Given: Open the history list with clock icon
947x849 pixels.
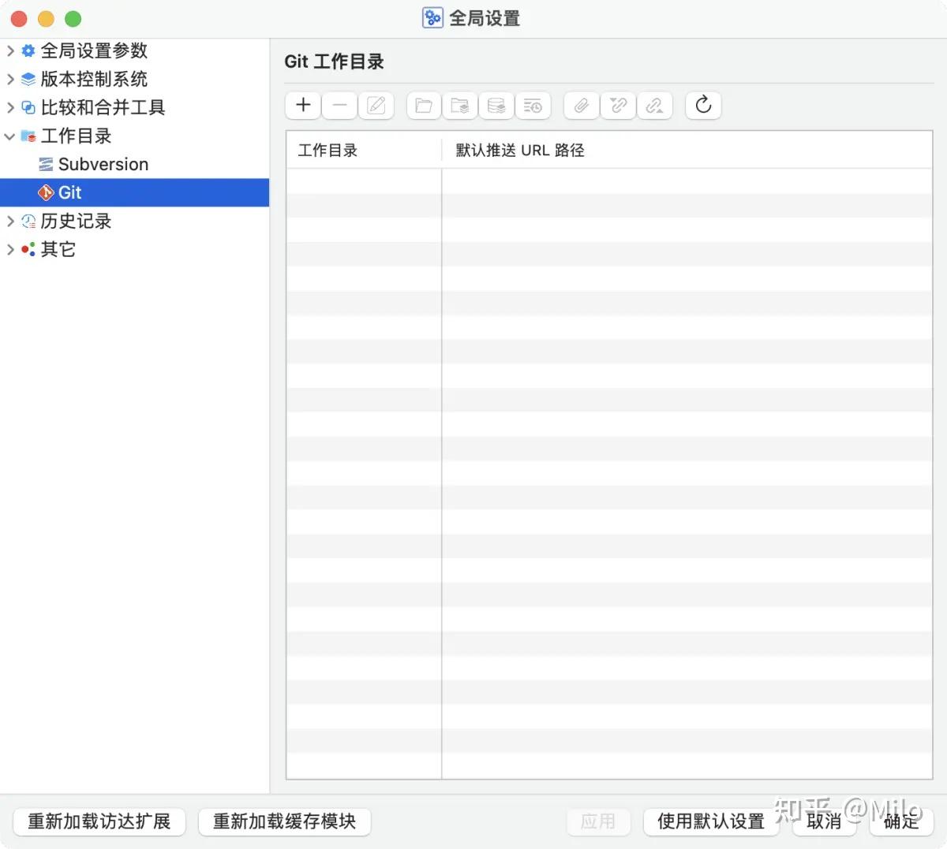Looking at the screenshot, I should (533, 105).
